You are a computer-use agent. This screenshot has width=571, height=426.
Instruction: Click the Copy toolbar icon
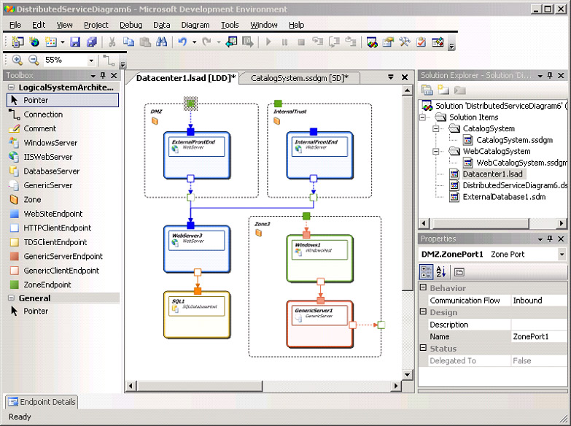tap(128, 42)
